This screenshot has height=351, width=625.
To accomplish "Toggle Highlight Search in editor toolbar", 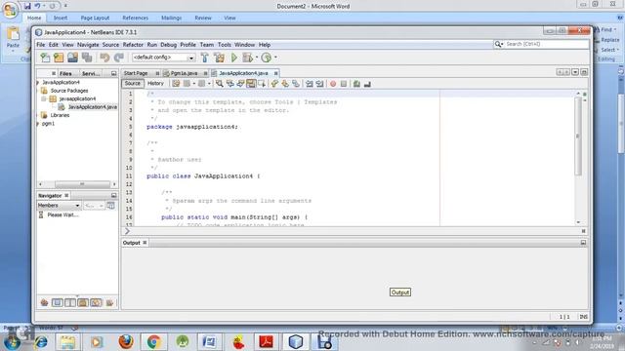I will pos(251,84).
